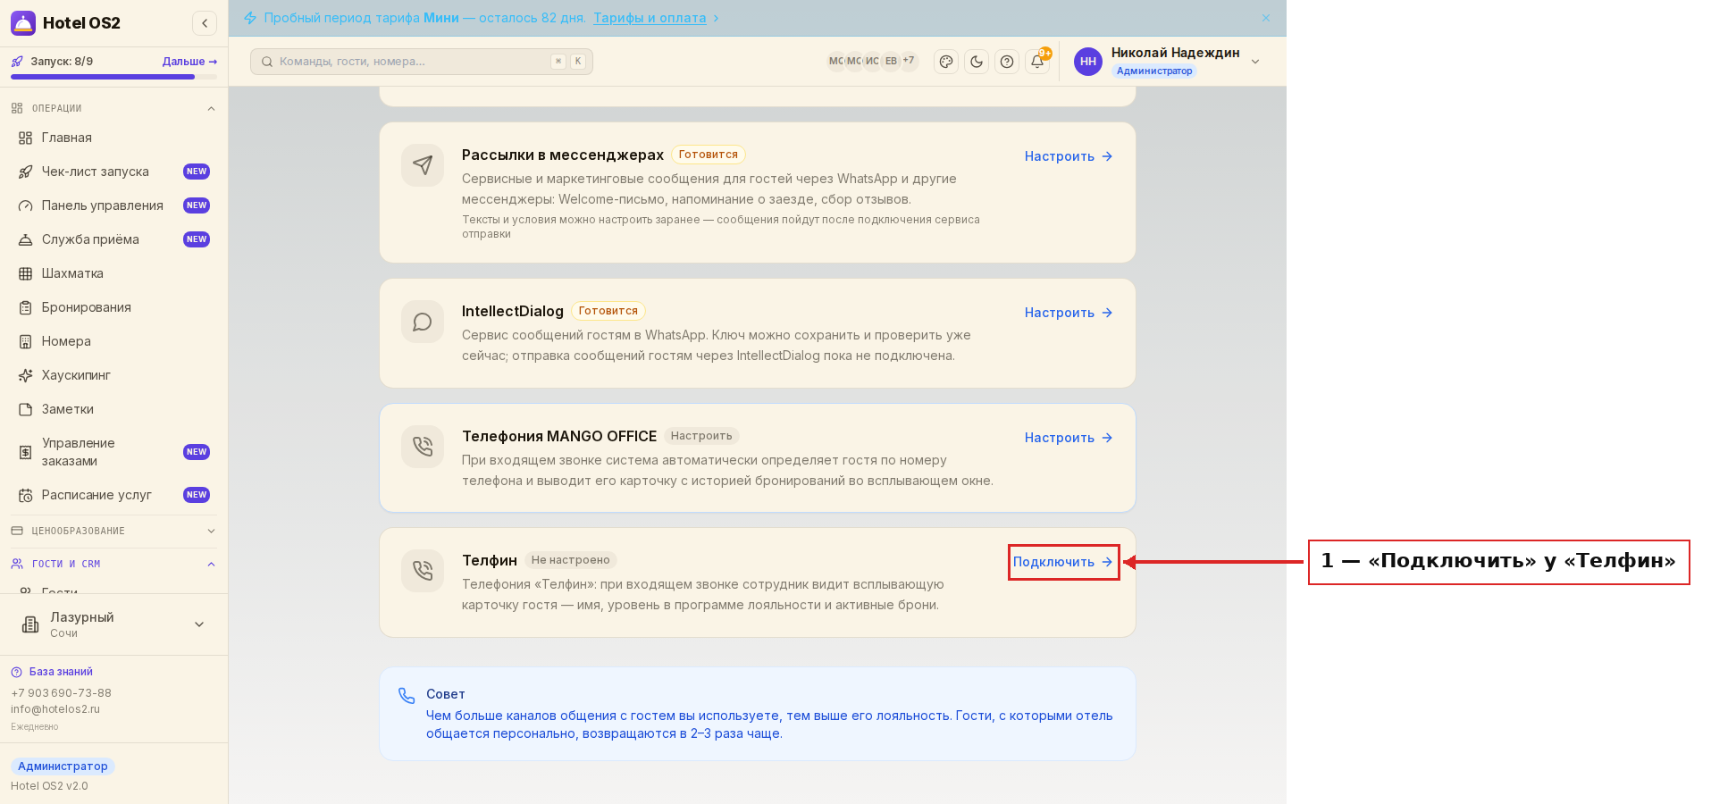Click the НН user avatar

pyautogui.click(x=1088, y=62)
